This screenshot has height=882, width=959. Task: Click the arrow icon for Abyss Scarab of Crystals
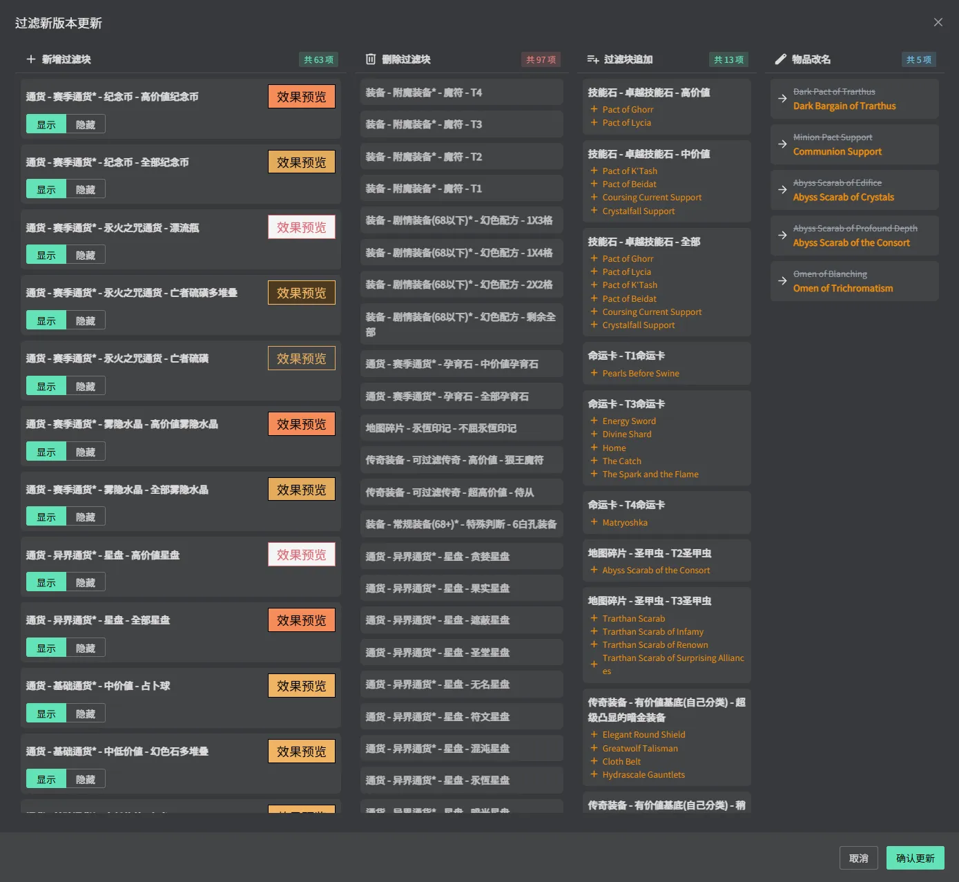pyautogui.click(x=782, y=189)
